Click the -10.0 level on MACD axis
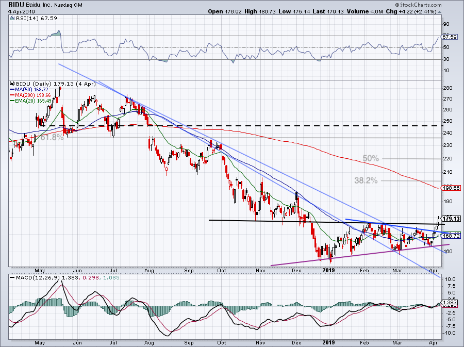This screenshot has width=464, height=347. click(449, 333)
